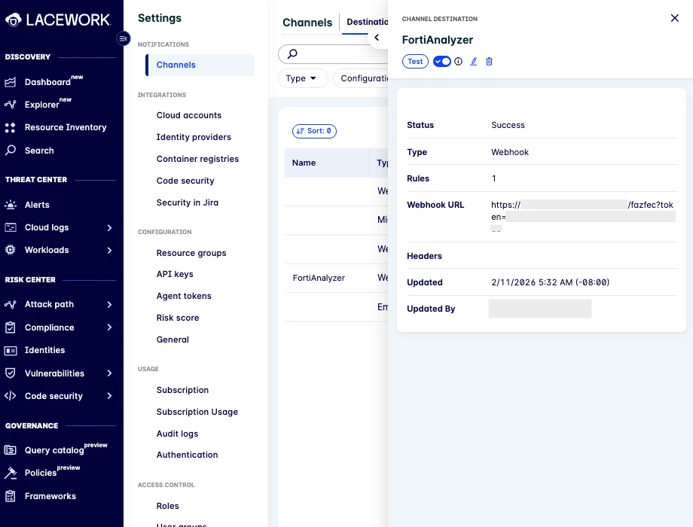Expand the Workloads submenu

pyautogui.click(x=109, y=251)
